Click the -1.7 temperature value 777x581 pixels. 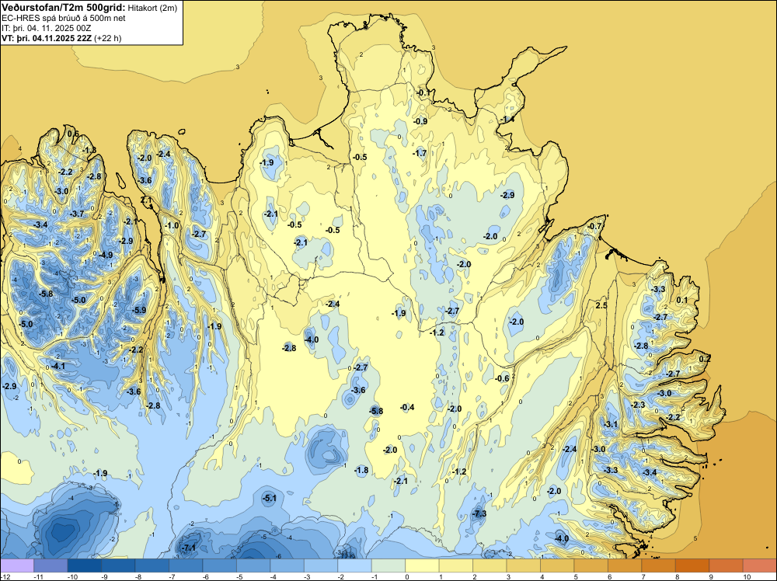coord(420,153)
